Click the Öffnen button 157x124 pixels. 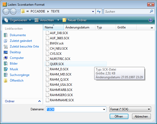click(118, 117)
